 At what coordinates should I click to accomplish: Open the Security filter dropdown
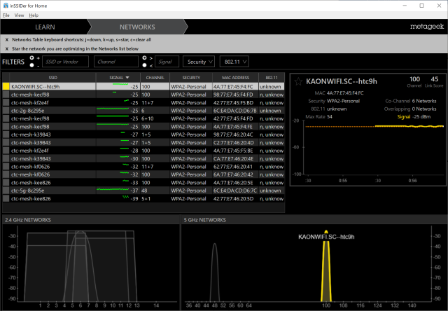point(199,62)
